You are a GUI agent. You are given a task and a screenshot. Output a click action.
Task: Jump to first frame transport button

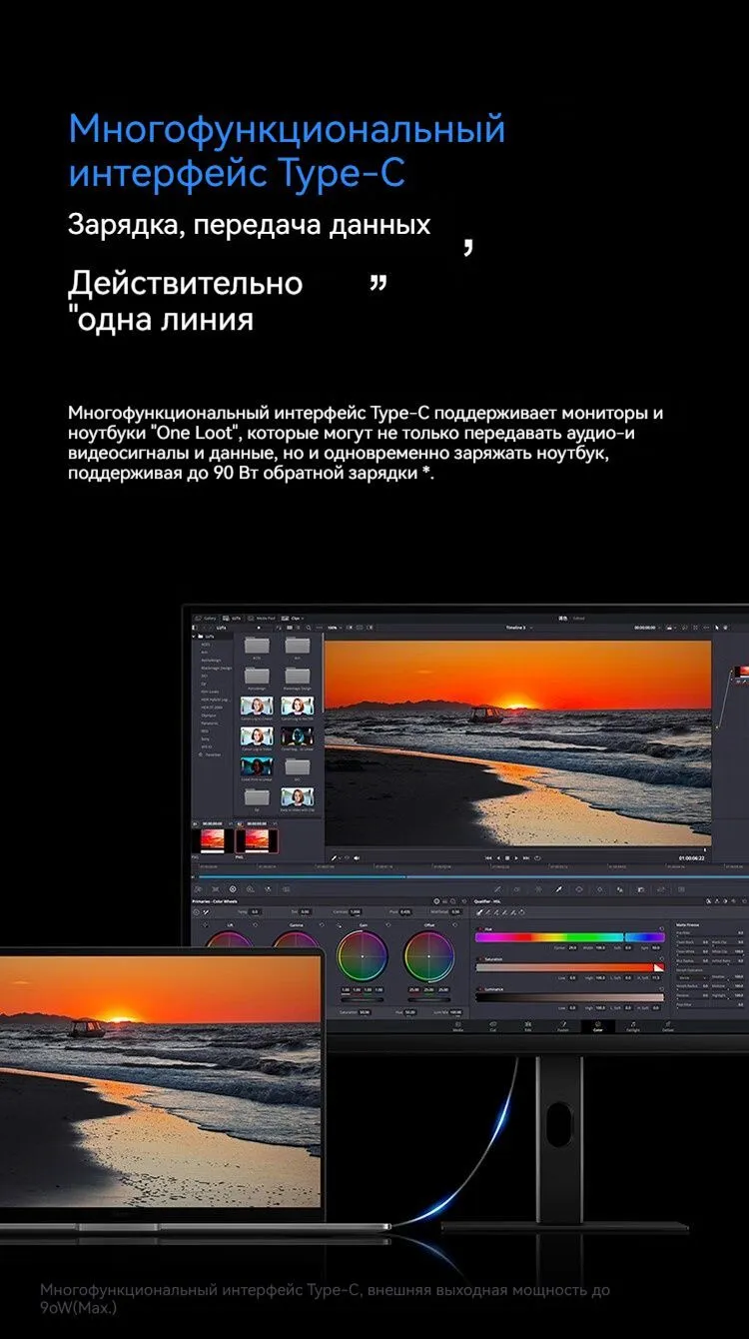[488, 857]
